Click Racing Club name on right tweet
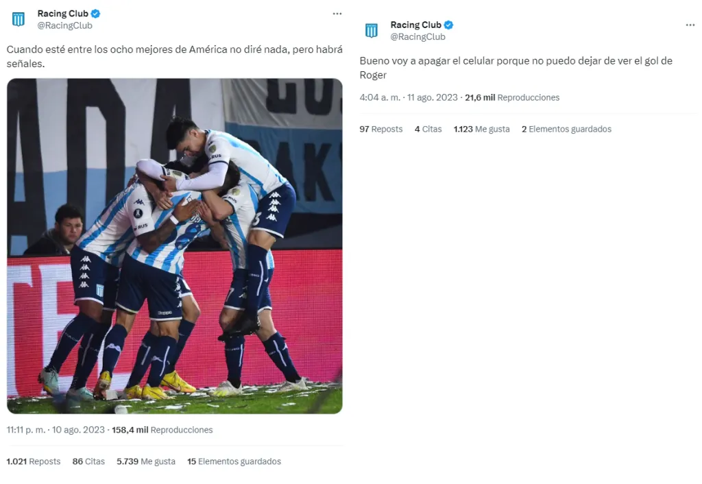Viewport: 702px width, 484px height. 416,25
